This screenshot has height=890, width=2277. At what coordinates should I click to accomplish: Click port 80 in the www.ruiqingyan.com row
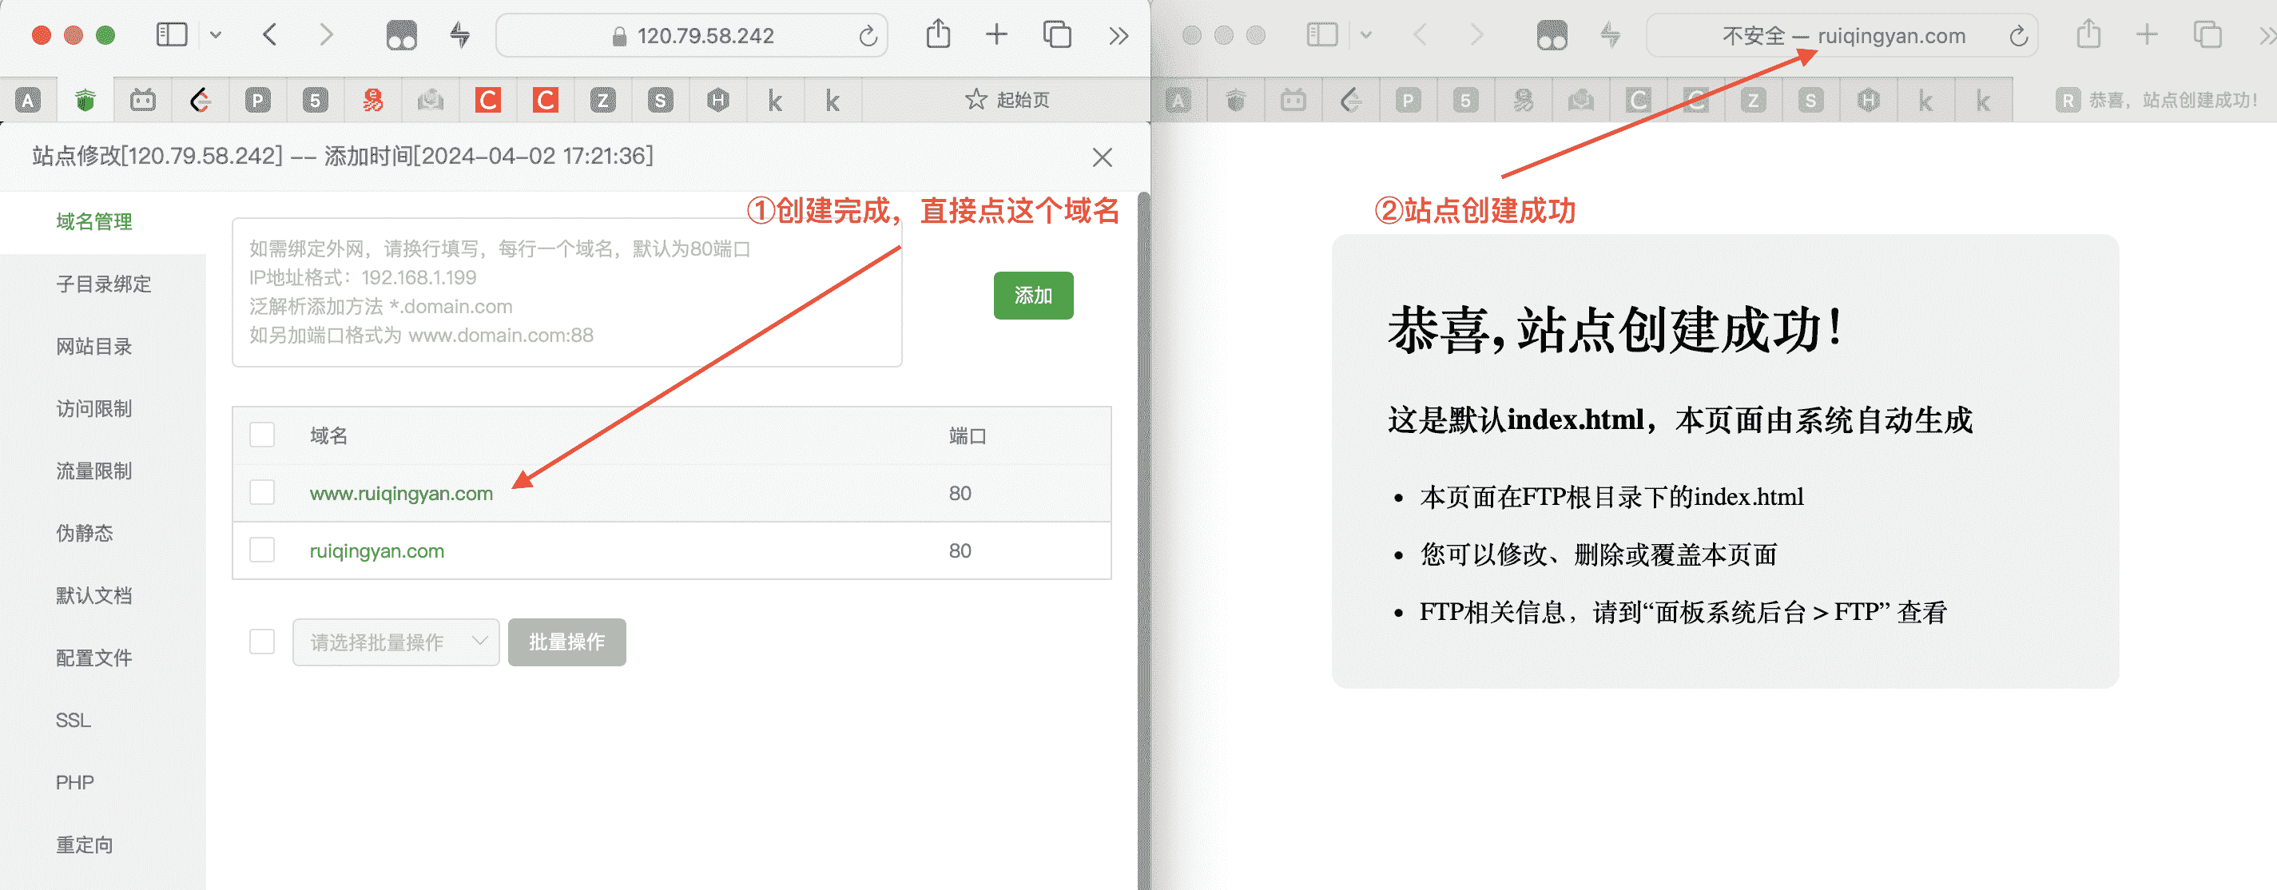point(960,493)
